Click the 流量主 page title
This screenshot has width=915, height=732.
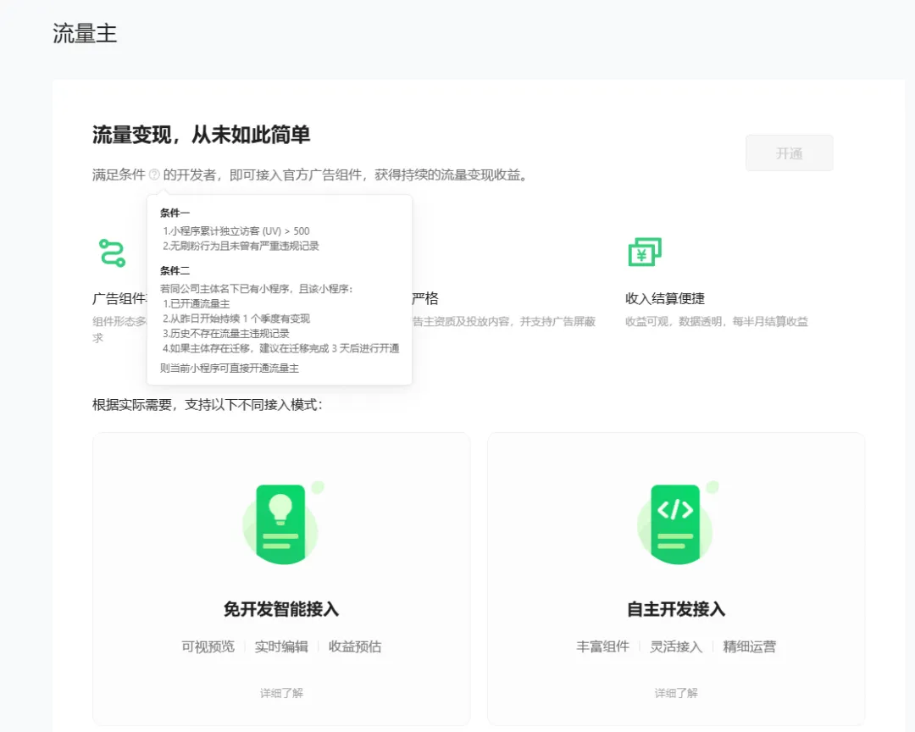[85, 33]
